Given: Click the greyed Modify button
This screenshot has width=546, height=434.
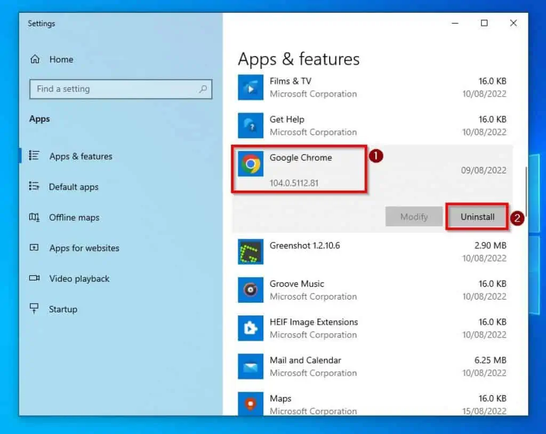Looking at the screenshot, I should click(x=414, y=217).
